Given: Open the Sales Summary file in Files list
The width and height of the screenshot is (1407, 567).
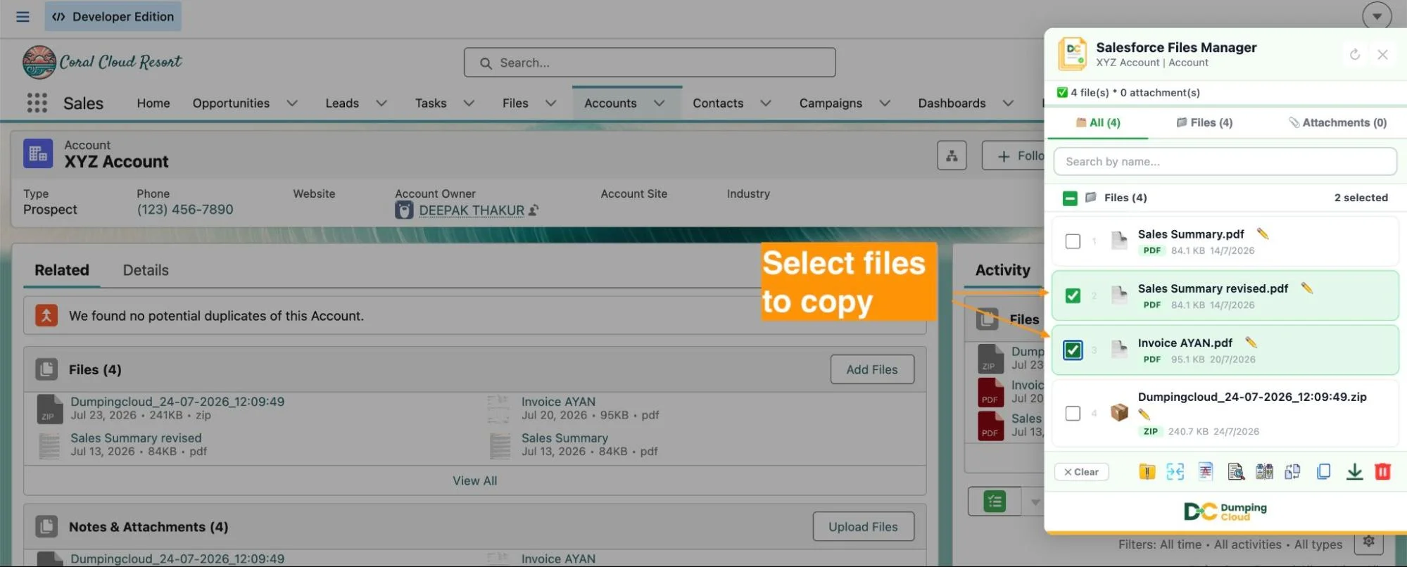Looking at the screenshot, I should pos(564,438).
